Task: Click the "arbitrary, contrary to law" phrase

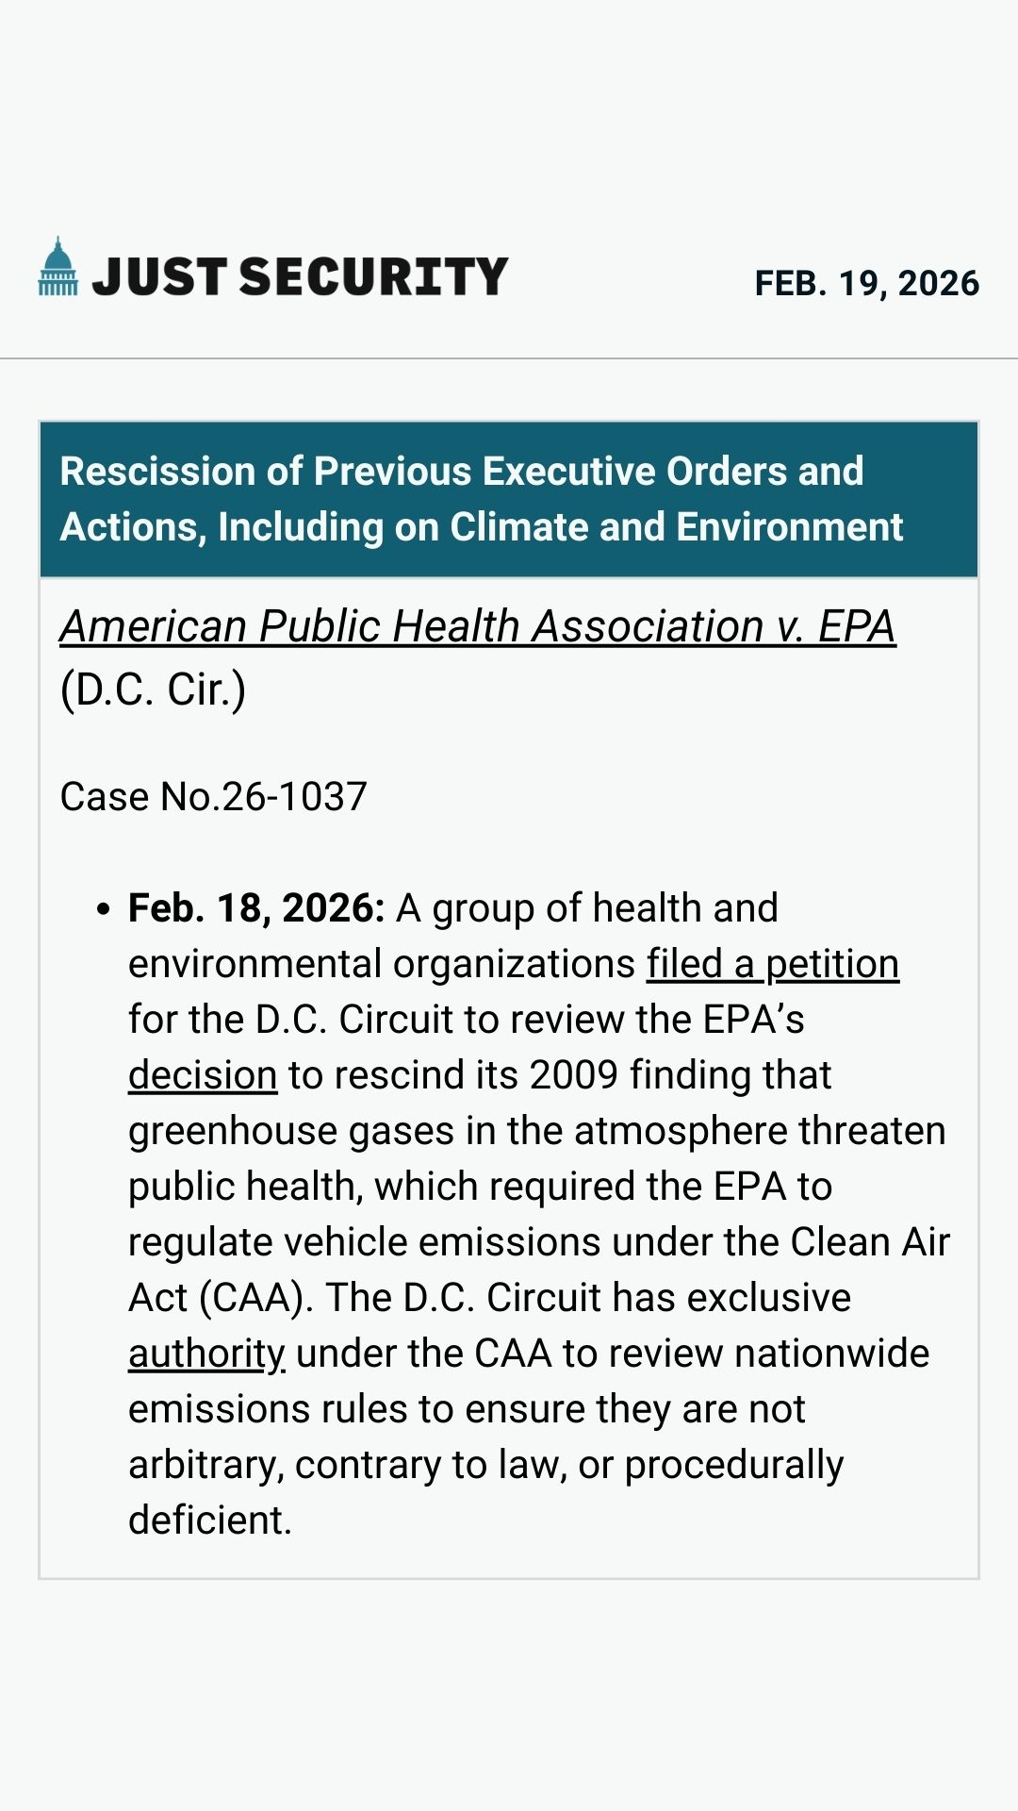Action: click(348, 1465)
